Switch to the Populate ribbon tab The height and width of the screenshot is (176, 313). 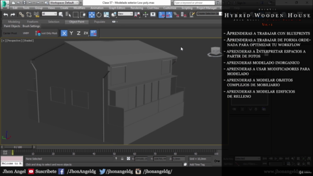point(100,22)
